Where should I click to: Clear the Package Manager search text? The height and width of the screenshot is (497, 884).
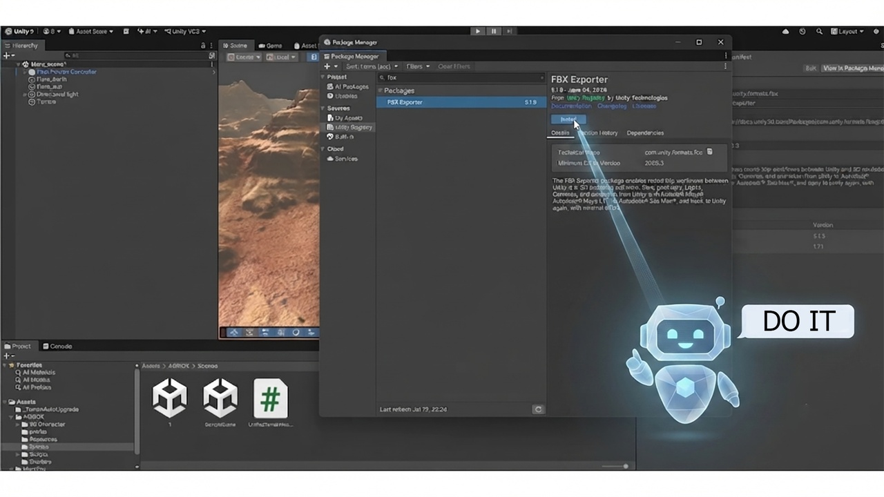(x=541, y=78)
